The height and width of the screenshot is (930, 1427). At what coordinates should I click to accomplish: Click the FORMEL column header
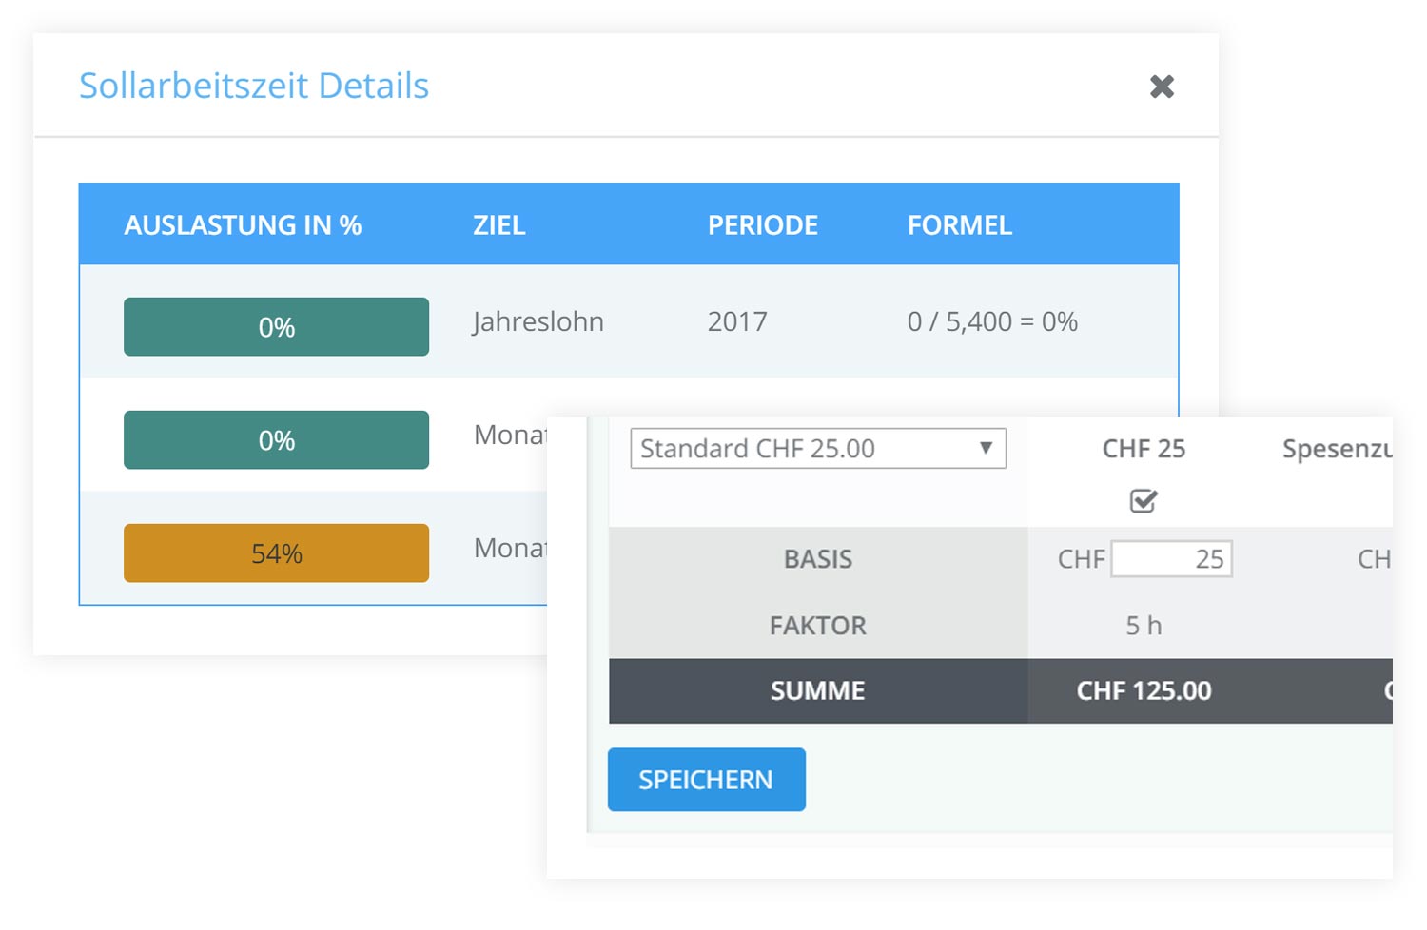tap(959, 225)
